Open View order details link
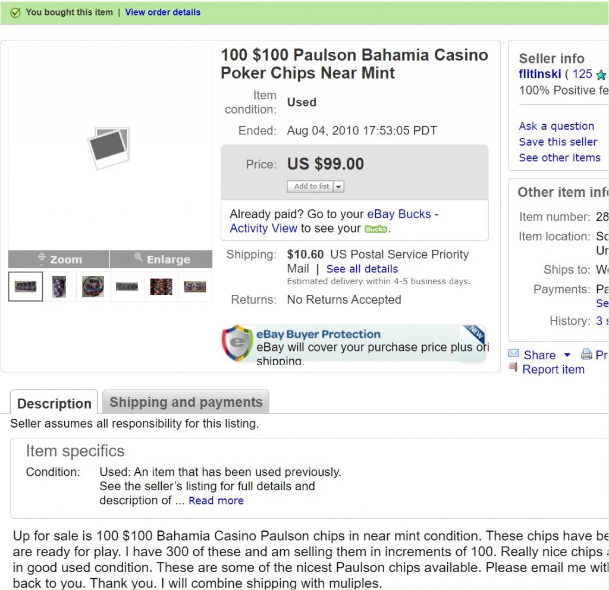The height and width of the screenshot is (590, 609). tap(163, 12)
